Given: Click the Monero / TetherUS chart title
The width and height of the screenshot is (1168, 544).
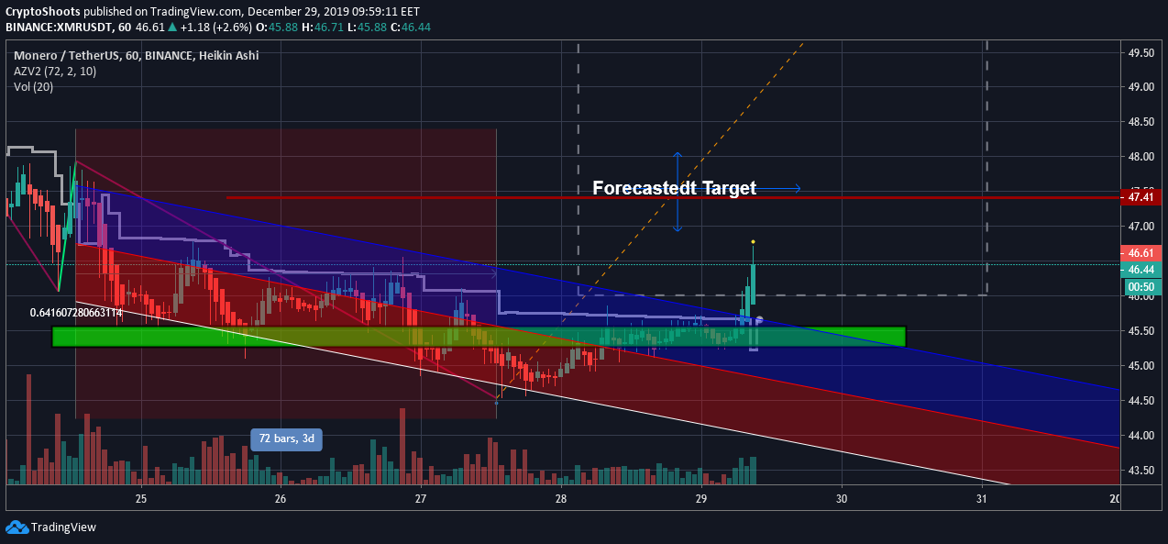Looking at the screenshot, I should (x=136, y=56).
